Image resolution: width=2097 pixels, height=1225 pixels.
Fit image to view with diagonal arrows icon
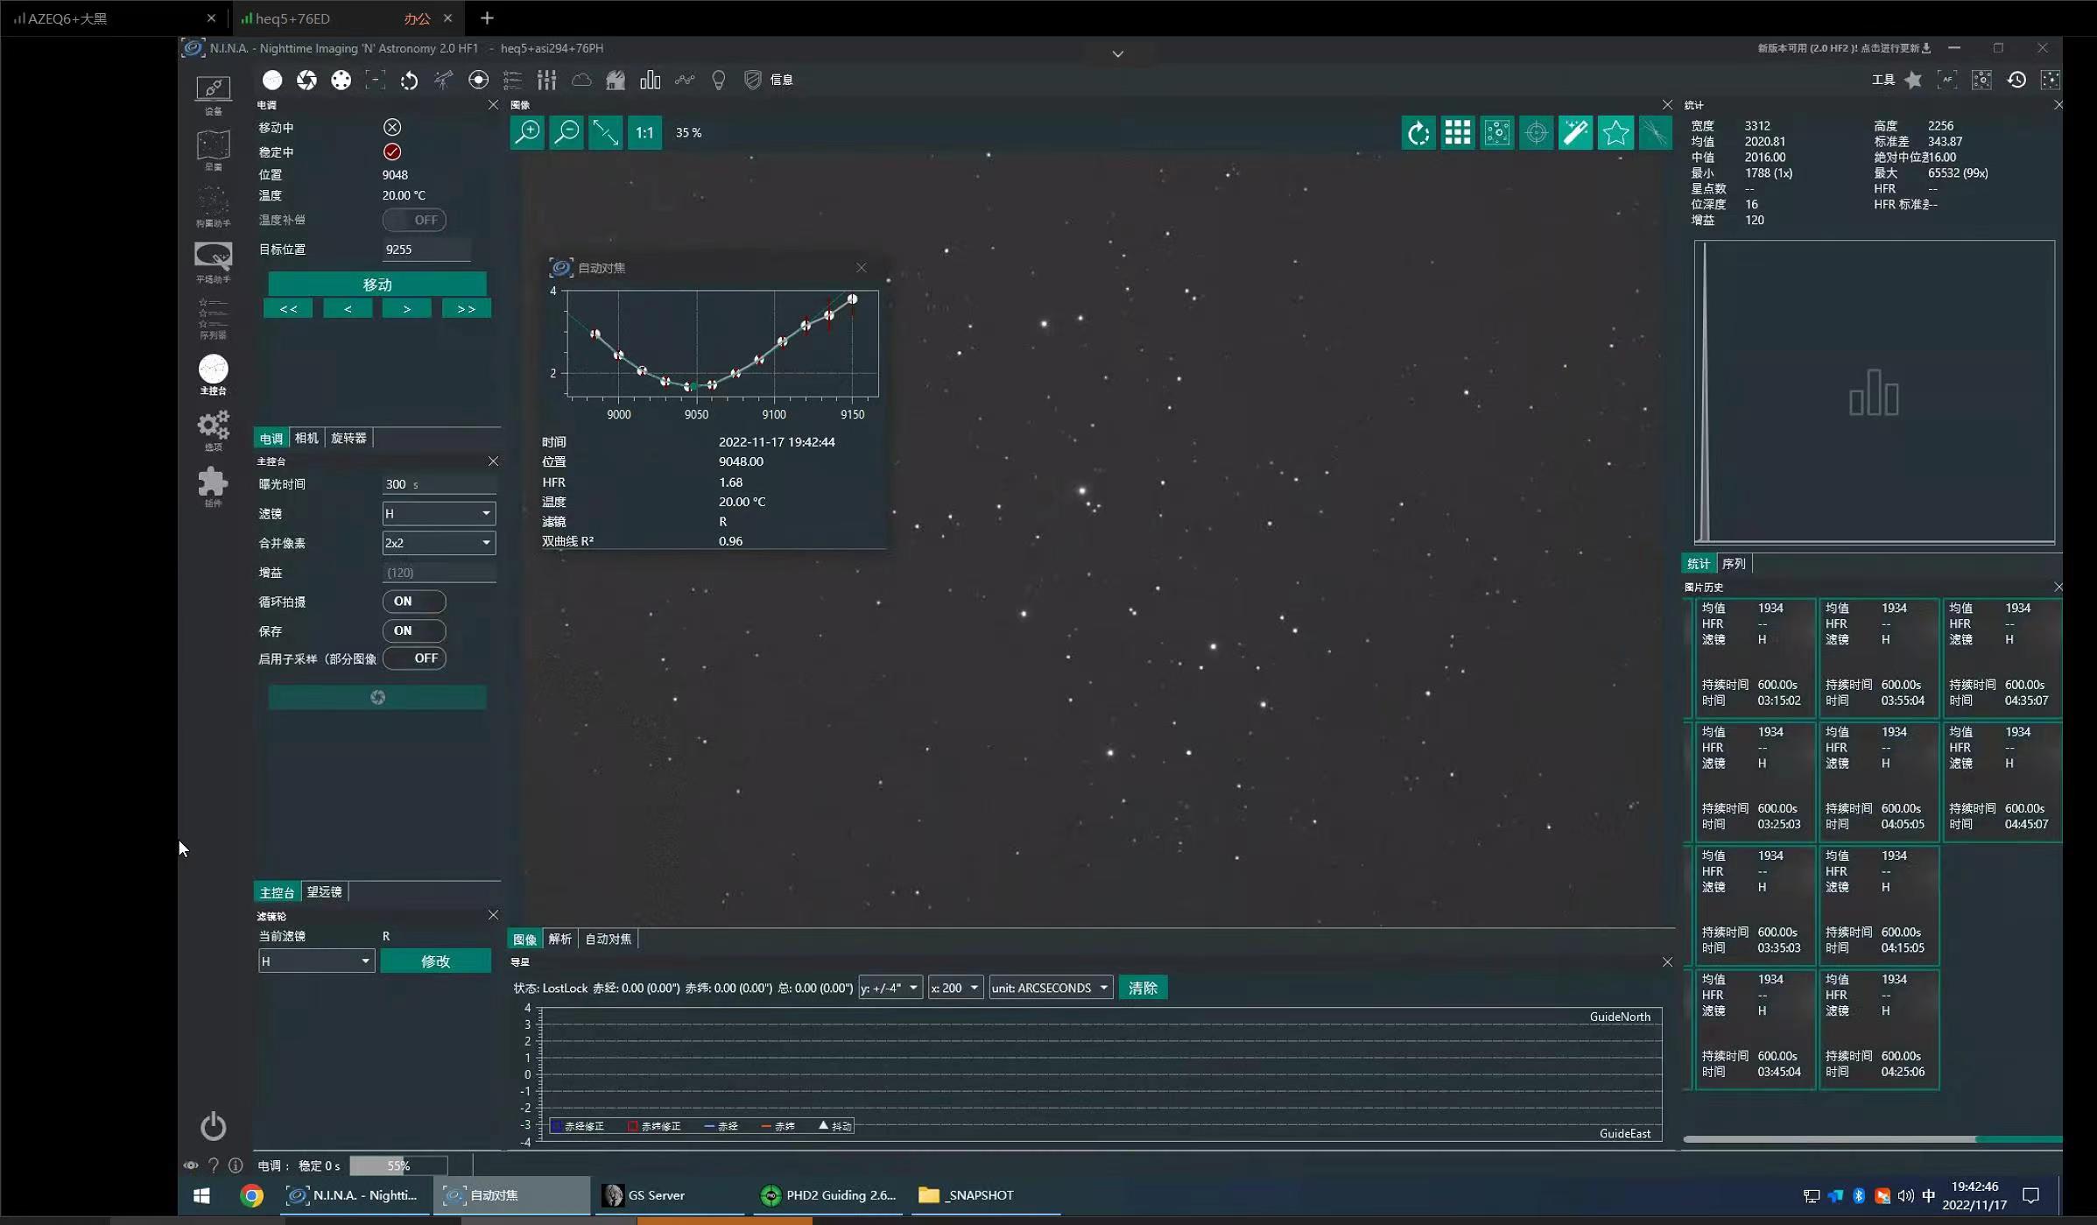[x=605, y=132]
